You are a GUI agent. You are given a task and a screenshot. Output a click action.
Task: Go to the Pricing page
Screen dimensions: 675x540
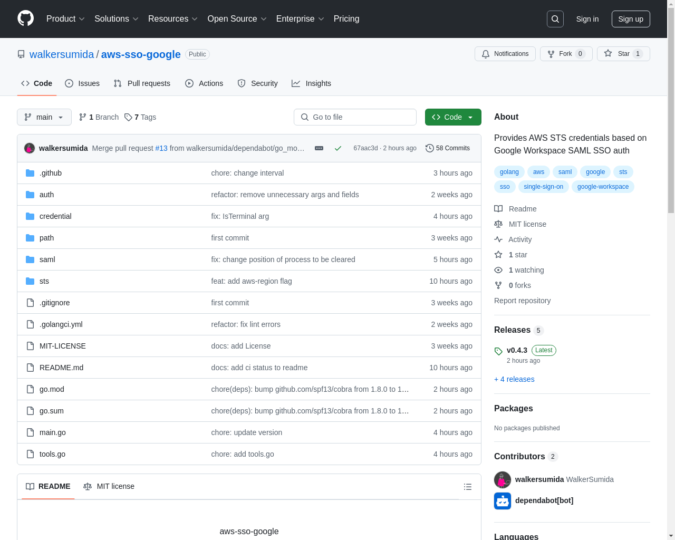[346, 19]
